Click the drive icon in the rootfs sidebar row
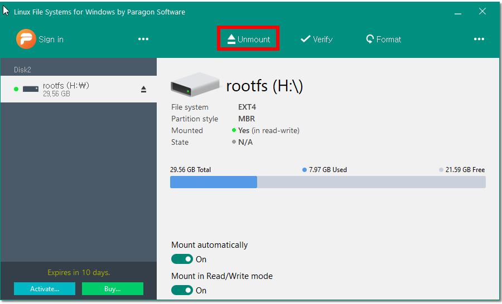The image size is (502, 304). click(31, 89)
